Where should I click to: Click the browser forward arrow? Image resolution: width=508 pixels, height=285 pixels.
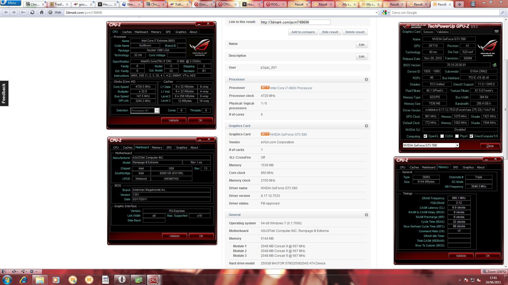[x=14, y=12]
